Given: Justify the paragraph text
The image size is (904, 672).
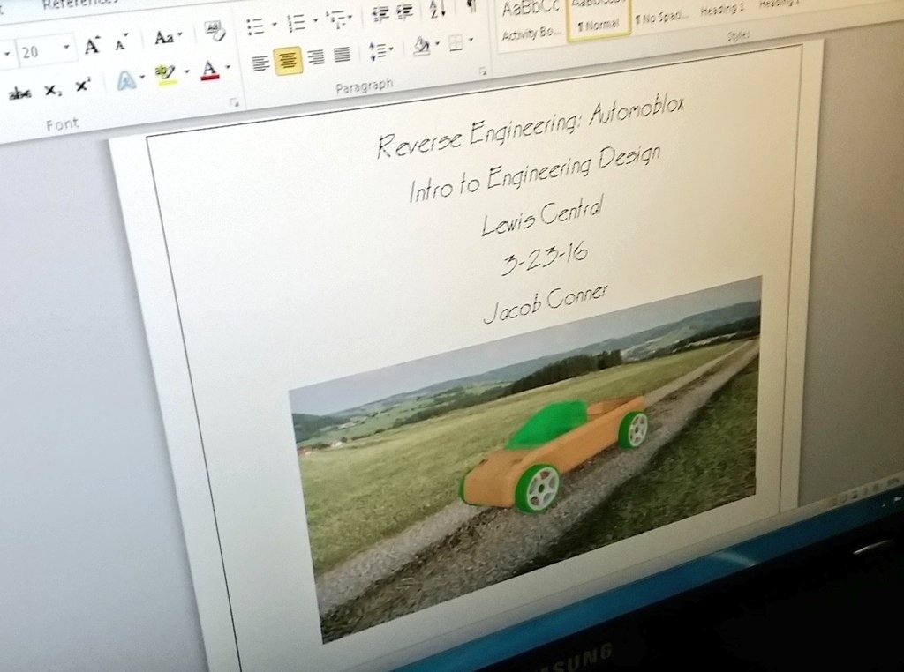Looking at the screenshot, I should [x=342, y=55].
